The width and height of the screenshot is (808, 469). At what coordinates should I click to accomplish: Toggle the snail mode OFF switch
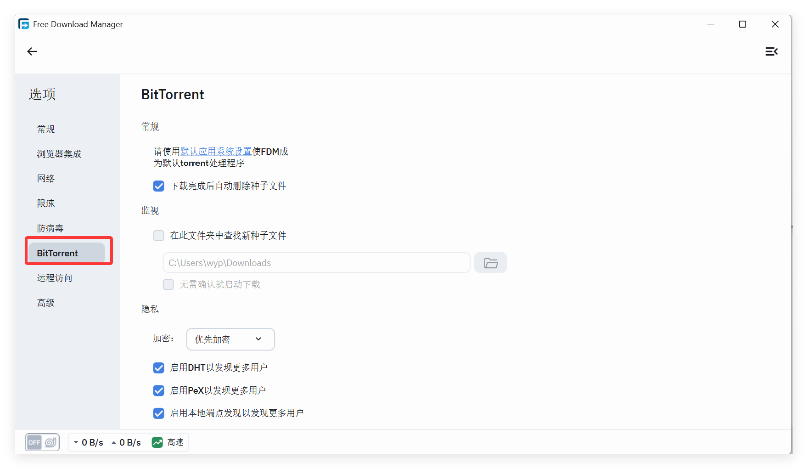pos(42,442)
